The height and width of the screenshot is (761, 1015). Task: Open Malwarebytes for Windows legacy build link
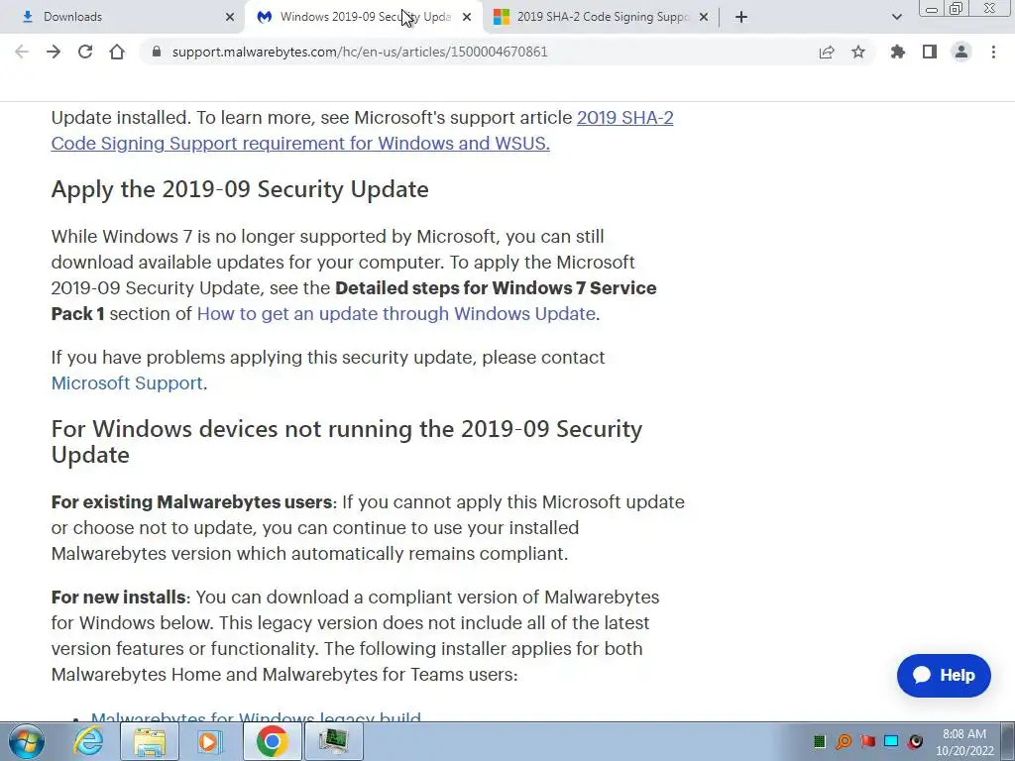pyautogui.click(x=256, y=716)
